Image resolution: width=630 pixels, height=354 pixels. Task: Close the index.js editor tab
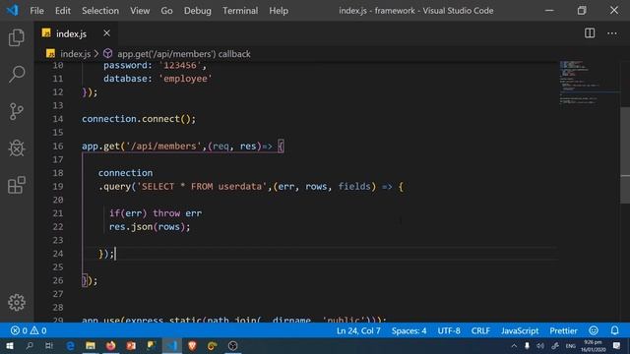pyautogui.click(x=106, y=33)
